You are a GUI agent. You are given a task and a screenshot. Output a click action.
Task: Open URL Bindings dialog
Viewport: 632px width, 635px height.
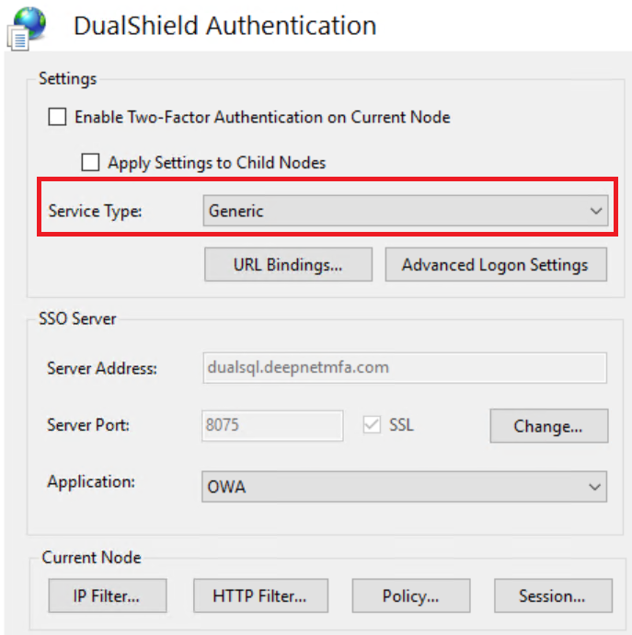pos(288,265)
